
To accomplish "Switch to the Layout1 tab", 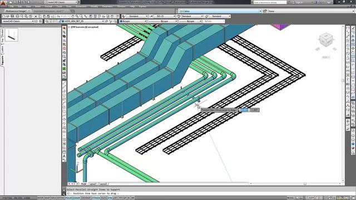I will (93, 184).
